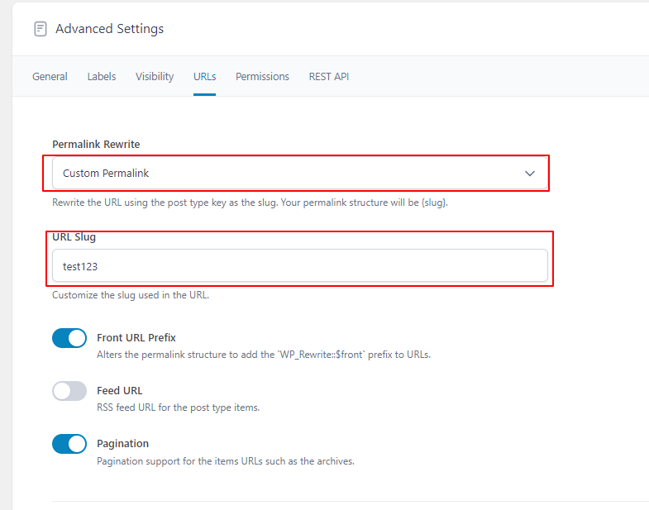Viewport: 649px width, 510px height.
Task: Click the Feed URL label text
Action: (120, 390)
